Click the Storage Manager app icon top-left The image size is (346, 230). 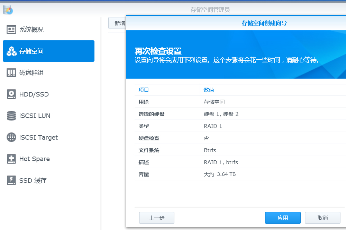pyautogui.click(x=8, y=10)
